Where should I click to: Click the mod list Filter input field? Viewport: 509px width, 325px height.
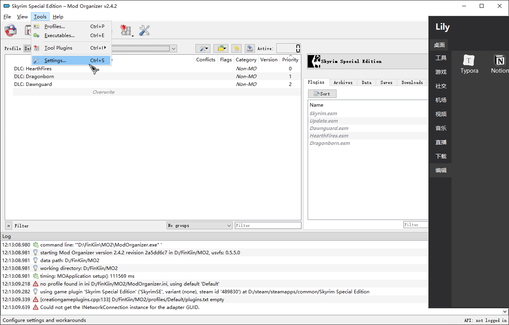(x=268, y=225)
